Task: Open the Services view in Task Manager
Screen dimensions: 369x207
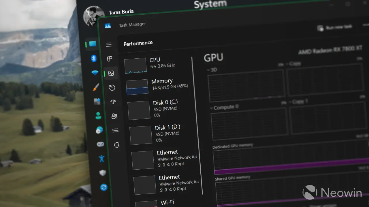Action: tap(116, 145)
